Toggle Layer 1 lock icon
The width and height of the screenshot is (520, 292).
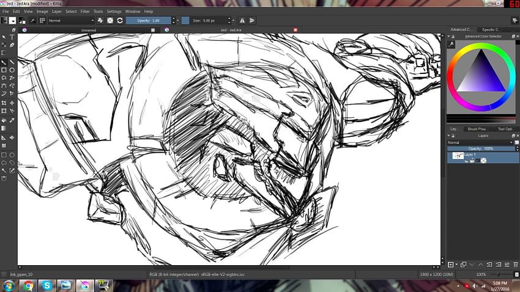tap(472, 161)
